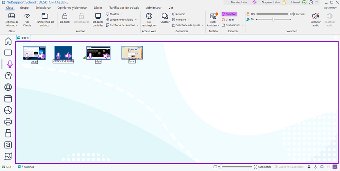The image size is (340, 171).
Task: Open hamburger menu in title bar
Action: click(317, 2)
